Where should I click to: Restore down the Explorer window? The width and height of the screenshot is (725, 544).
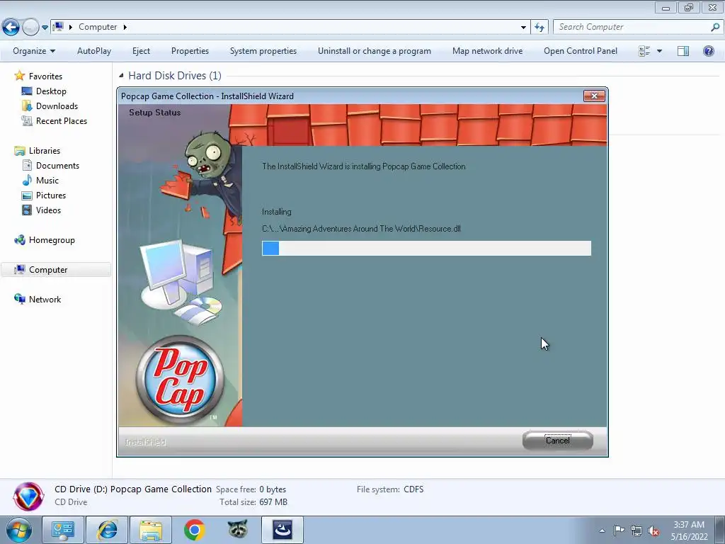pos(689,7)
